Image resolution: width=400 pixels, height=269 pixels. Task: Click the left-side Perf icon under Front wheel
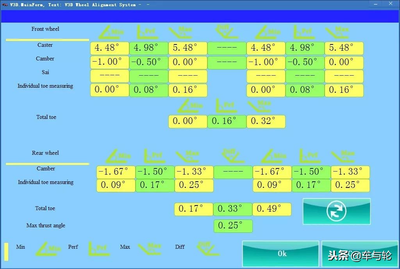tap(148, 32)
